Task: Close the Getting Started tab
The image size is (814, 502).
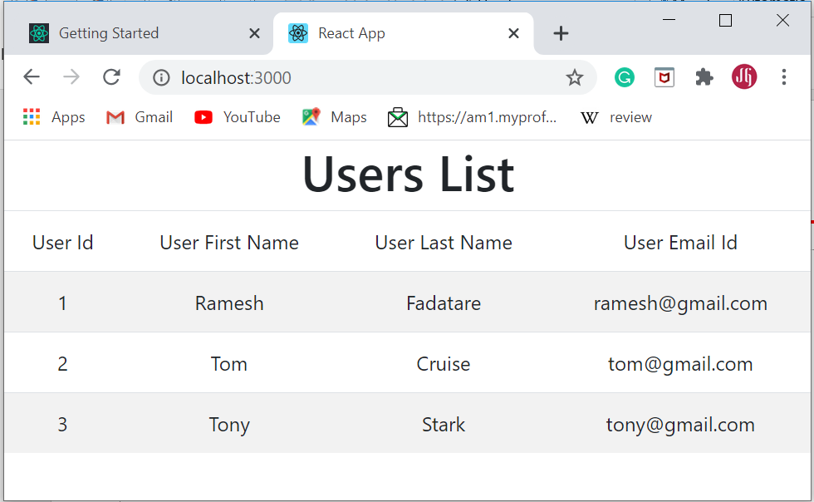Action: (x=254, y=33)
